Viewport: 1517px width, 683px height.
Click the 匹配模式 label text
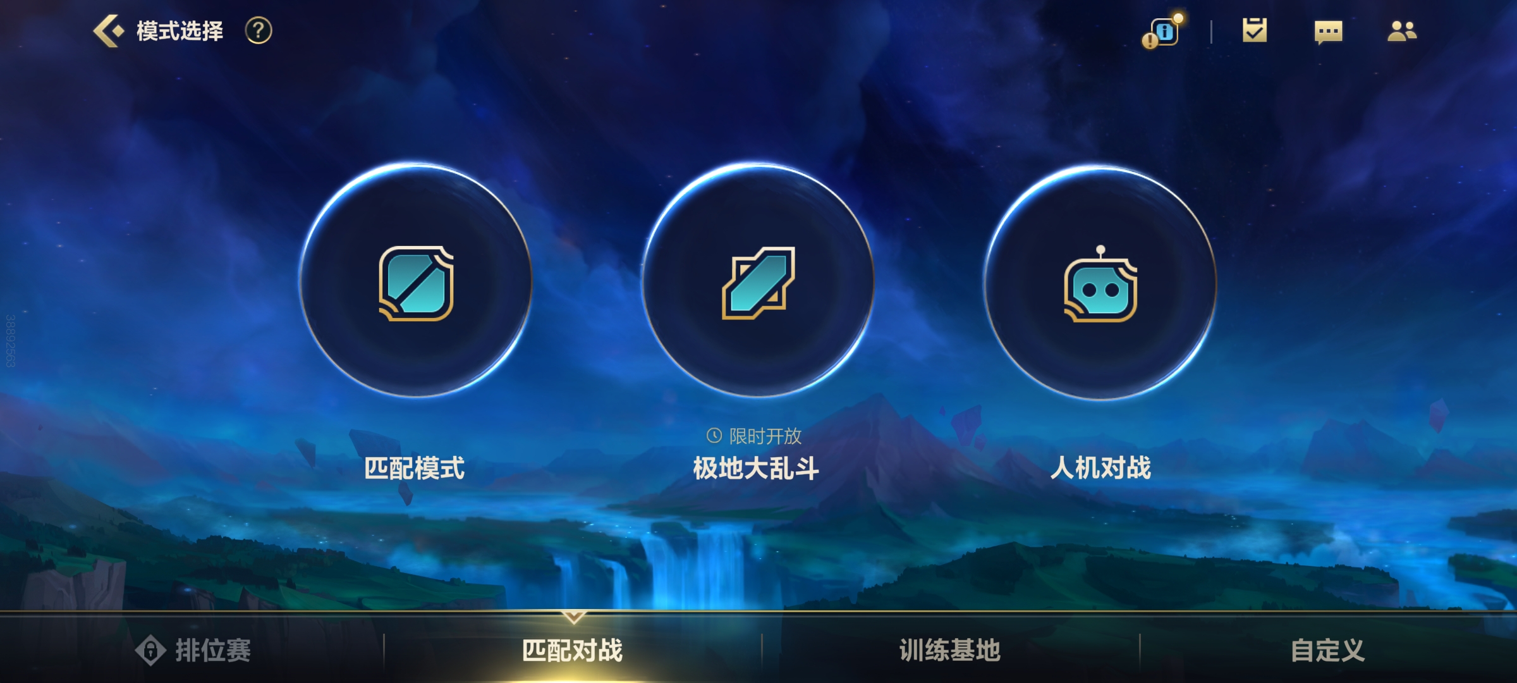tap(415, 469)
